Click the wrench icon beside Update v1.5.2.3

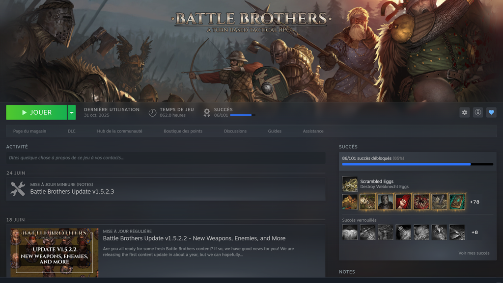[x=18, y=189]
